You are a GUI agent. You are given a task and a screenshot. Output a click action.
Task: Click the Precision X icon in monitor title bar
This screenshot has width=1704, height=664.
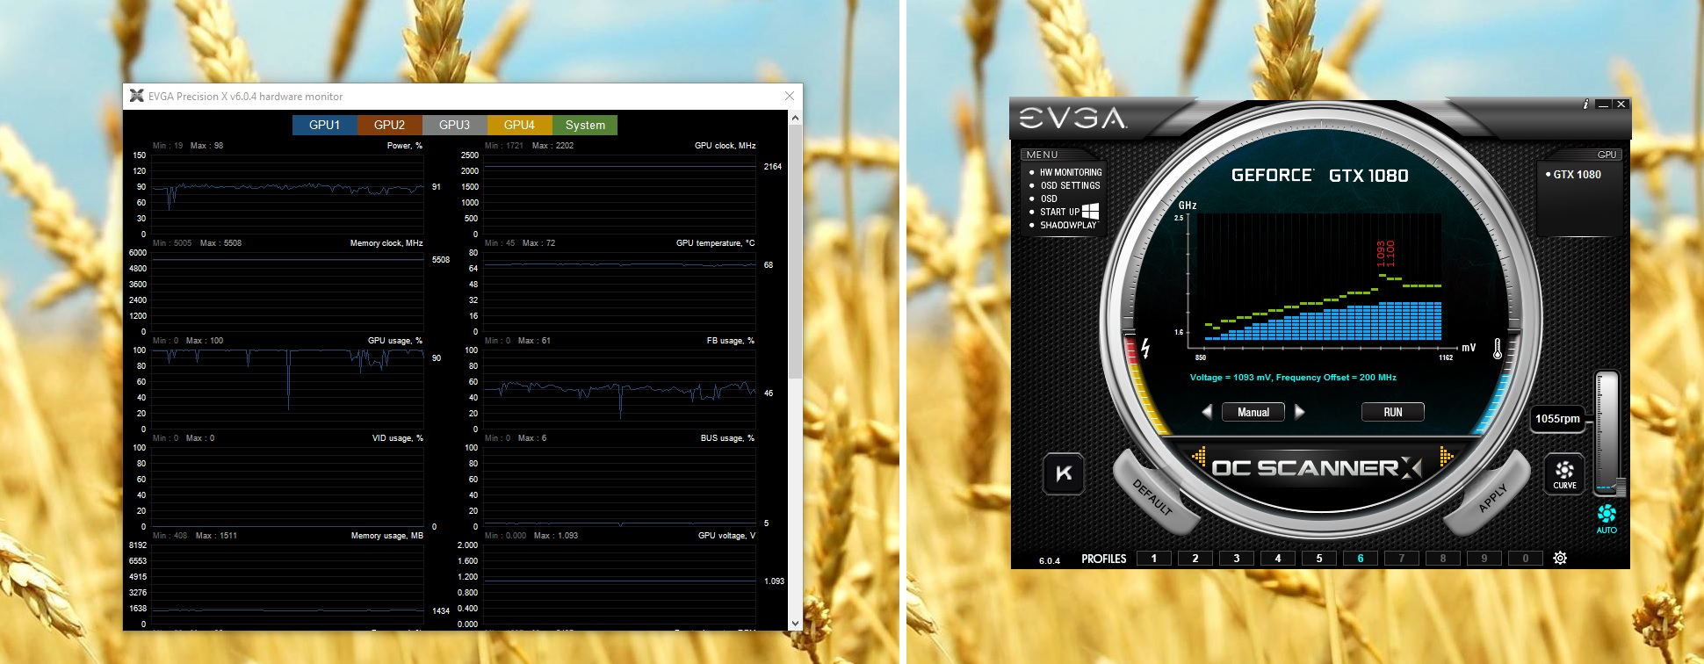tap(136, 96)
